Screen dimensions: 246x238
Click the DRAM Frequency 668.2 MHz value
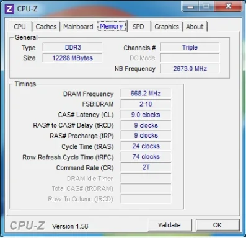tap(146, 94)
